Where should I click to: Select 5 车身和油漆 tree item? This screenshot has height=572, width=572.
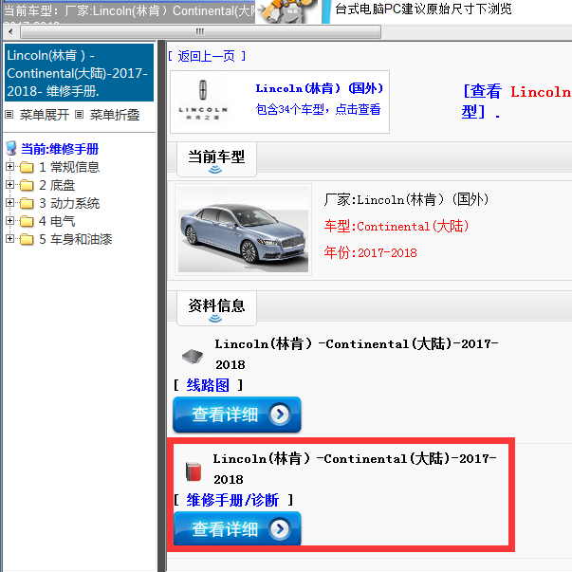76,239
